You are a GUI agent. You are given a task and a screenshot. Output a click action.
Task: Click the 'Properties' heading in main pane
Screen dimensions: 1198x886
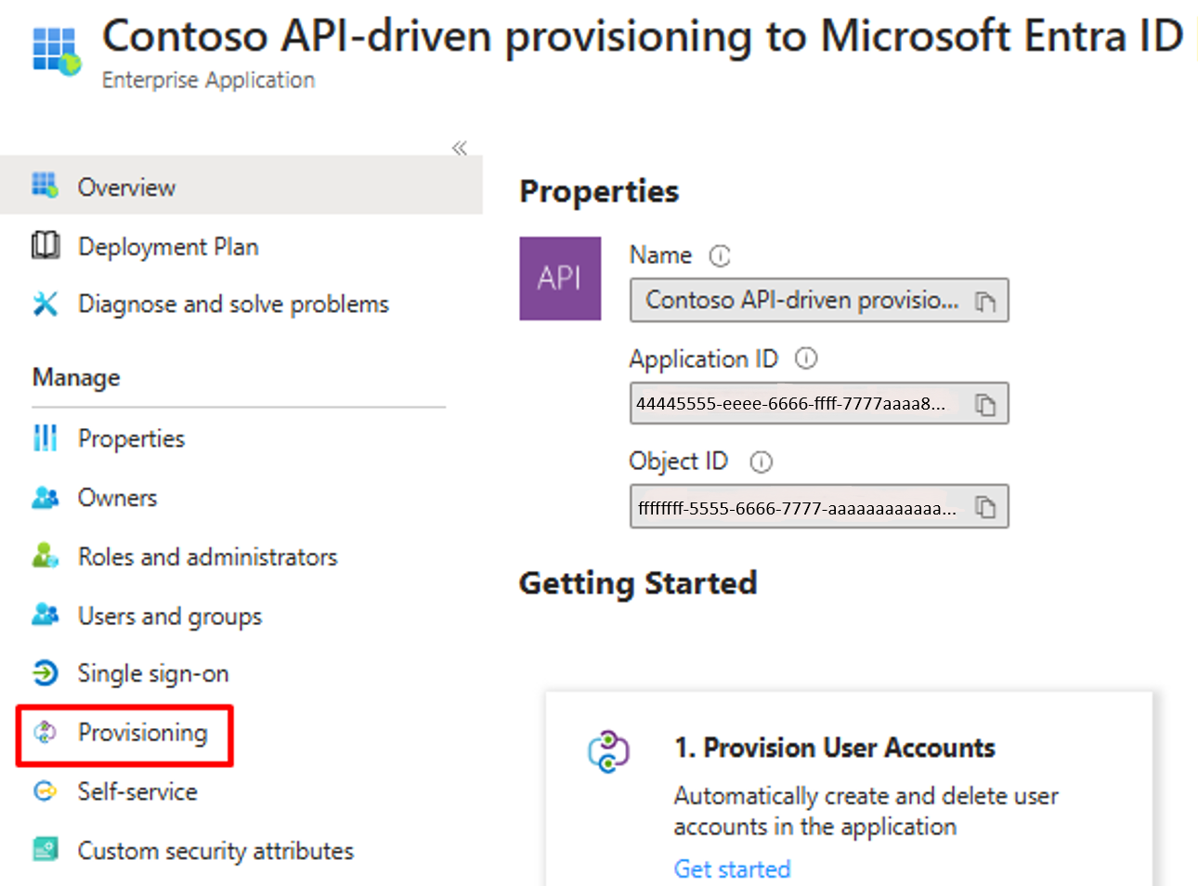[599, 190]
